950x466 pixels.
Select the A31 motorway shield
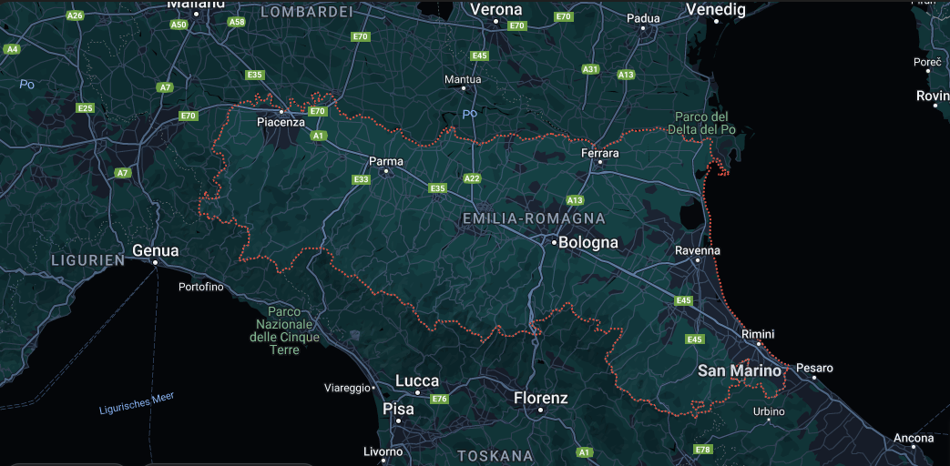(x=590, y=69)
